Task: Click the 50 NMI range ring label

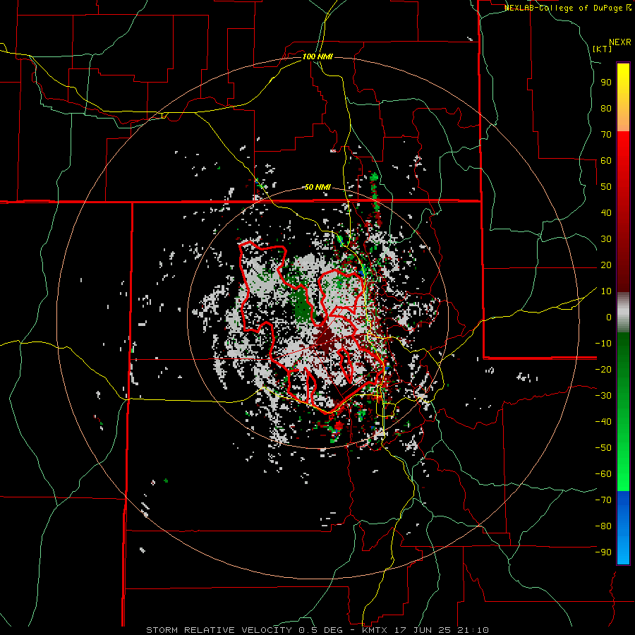Action: click(317, 187)
